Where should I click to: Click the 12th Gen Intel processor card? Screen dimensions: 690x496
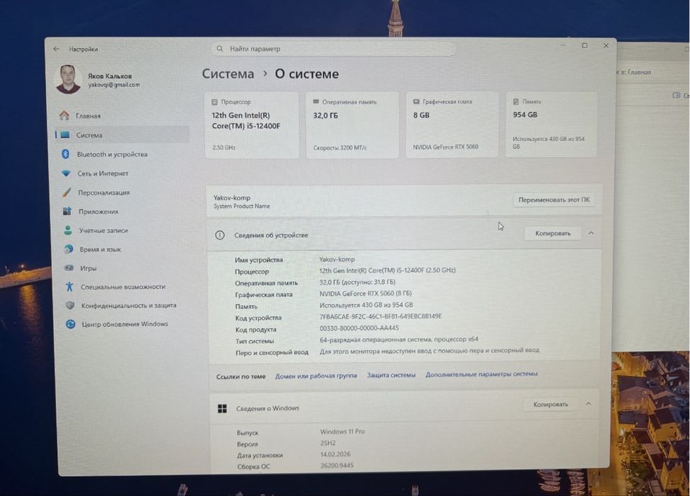[x=252, y=125]
